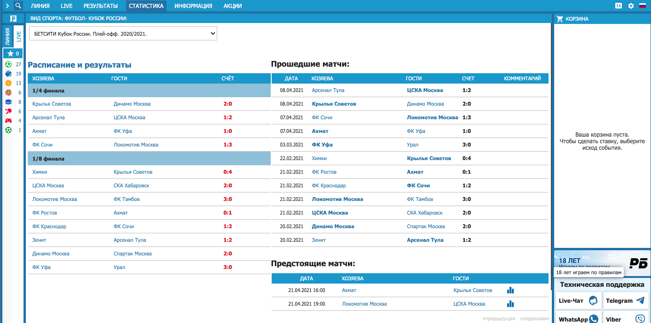Open Зенит in 20.02.2021 past match

319,240
